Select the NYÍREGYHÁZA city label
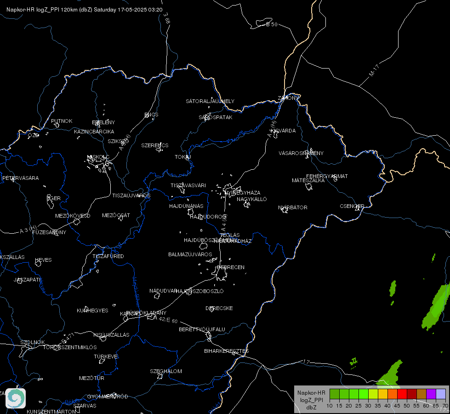Viewport: 450px width, 414px height. 243,193
